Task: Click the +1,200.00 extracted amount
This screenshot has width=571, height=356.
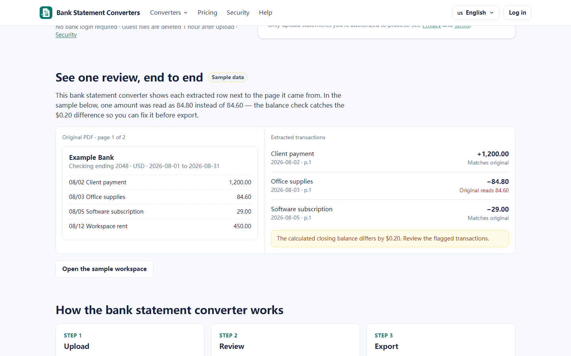Action: (493, 154)
